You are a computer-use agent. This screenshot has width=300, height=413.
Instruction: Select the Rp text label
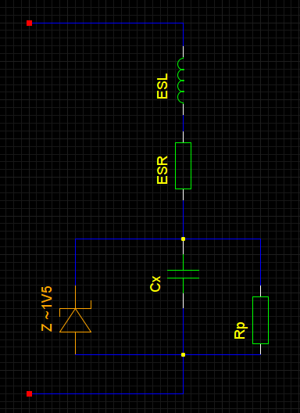coord(240,331)
